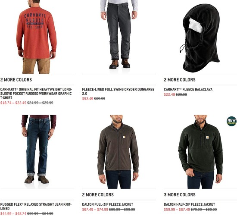Expand 2 More Colors under graphic T-shirt
The width and height of the screenshot is (237, 216).
[x=16, y=80]
